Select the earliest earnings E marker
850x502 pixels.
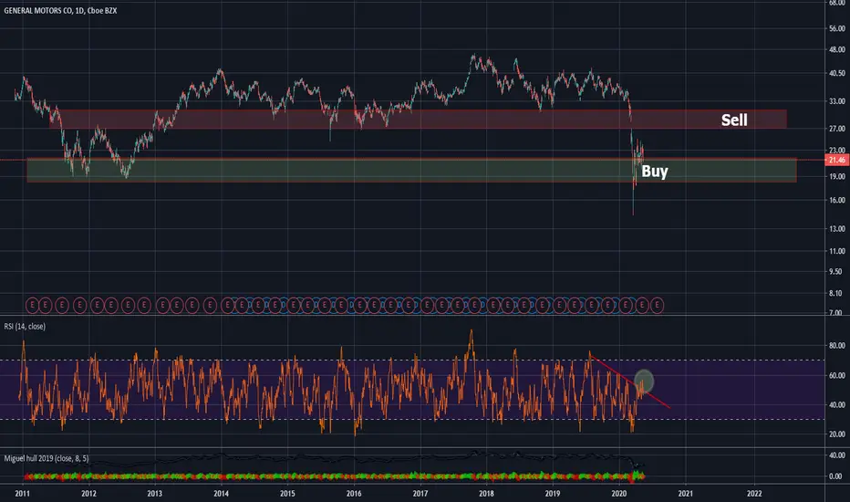(33, 306)
